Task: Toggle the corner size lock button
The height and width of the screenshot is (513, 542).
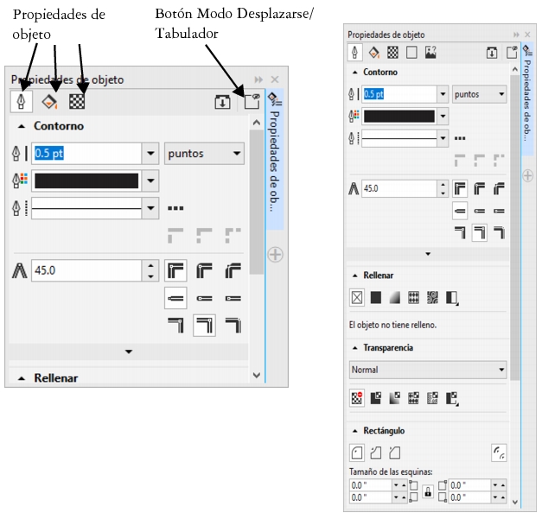Action: tap(427, 491)
